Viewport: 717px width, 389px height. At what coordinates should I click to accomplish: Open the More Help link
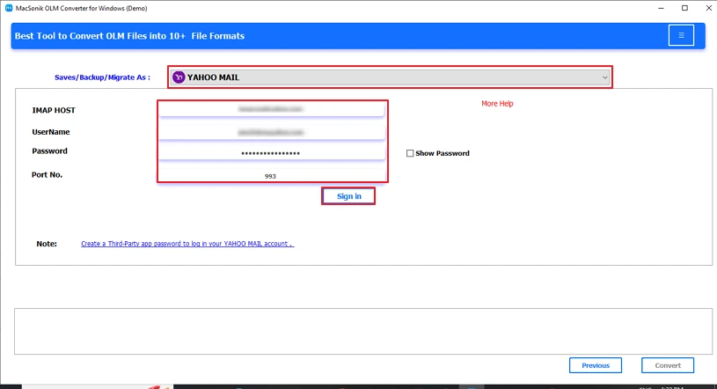(x=497, y=104)
